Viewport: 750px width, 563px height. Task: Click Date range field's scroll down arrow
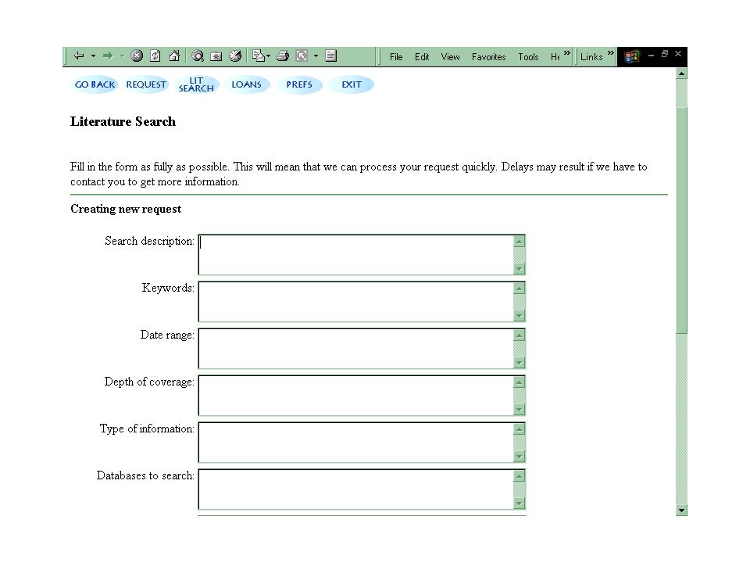pyautogui.click(x=519, y=362)
